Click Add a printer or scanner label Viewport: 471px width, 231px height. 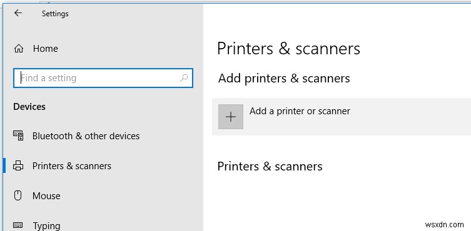300,111
